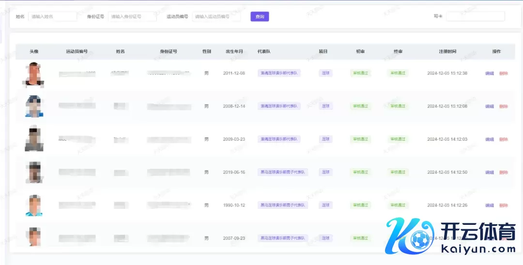
Task: Delete the athlete born 1990-10-12
Action: [x=504, y=206]
